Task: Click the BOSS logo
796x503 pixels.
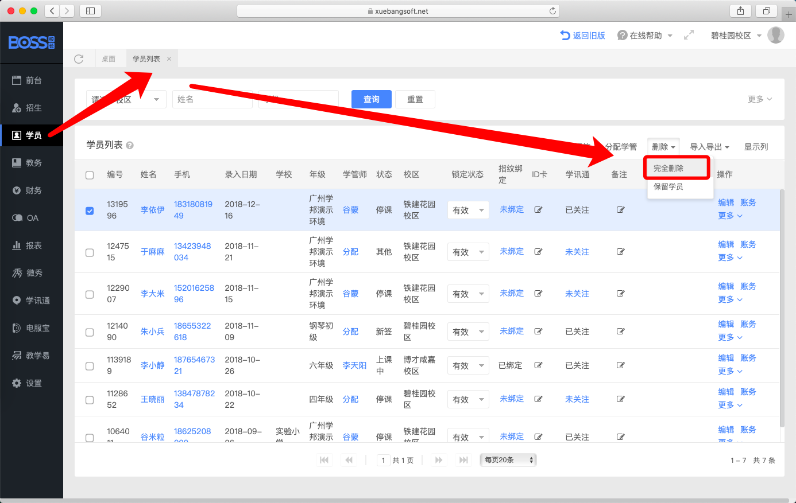Action: pos(32,42)
